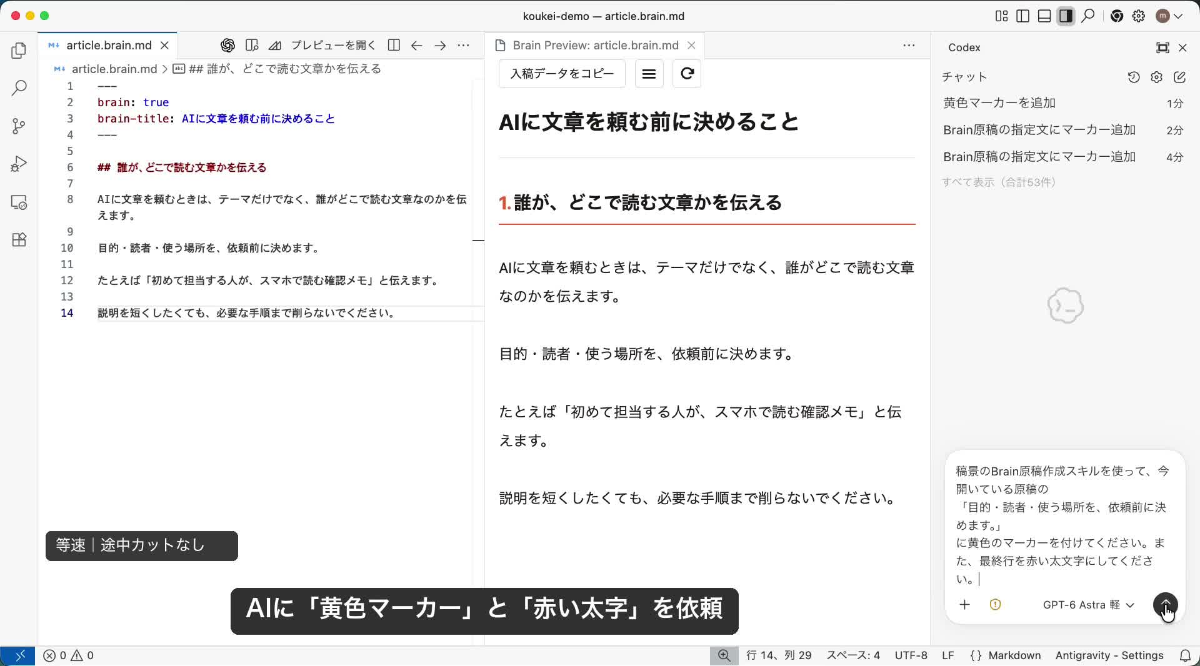Change the LF end-of-line sequence

tap(947, 655)
